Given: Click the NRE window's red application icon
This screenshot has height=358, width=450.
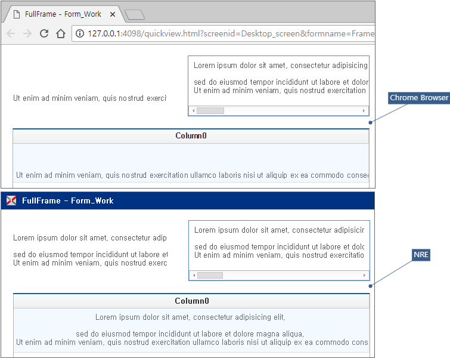Looking at the screenshot, I should [x=11, y=200].
